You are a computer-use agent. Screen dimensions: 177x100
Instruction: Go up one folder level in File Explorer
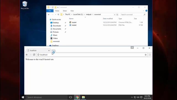58,15
